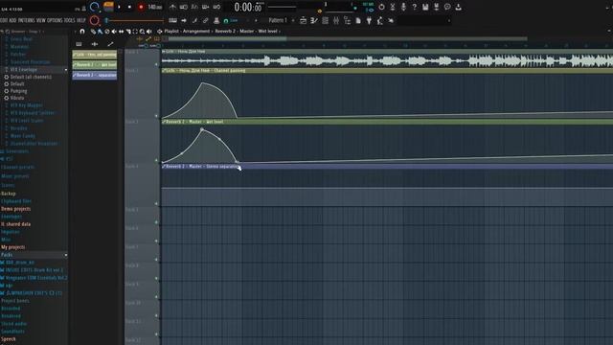The height and width of the screenshot is (345, 613).
Task: Select the playlist draw pencil tool
Action: click(93, 32)
